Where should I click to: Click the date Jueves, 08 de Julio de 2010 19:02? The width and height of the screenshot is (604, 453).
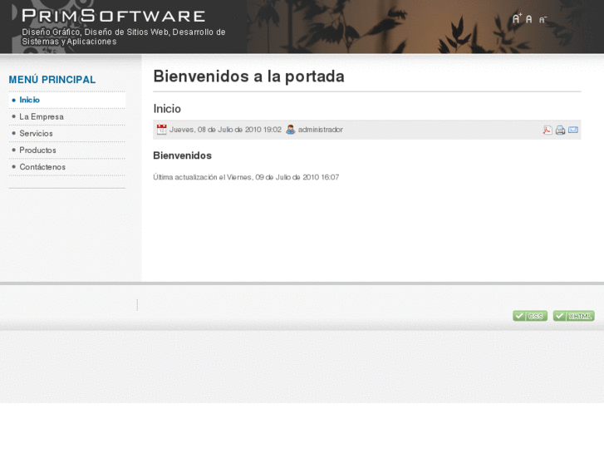tap(225, 130)
